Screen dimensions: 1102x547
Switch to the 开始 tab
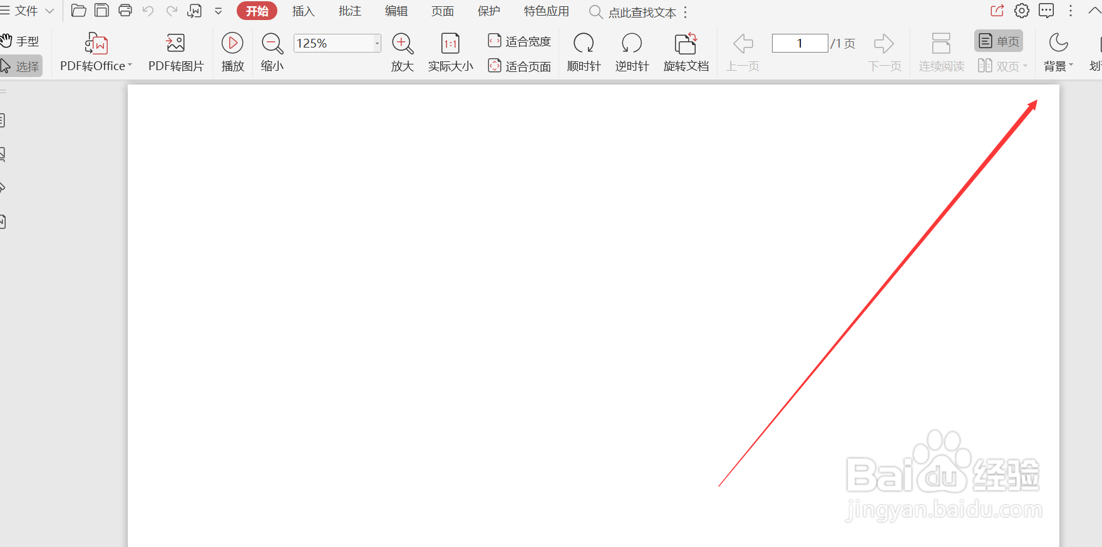point(257,11)
